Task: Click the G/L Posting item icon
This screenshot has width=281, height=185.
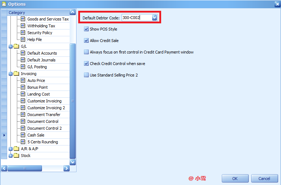Action: point(23,66)
